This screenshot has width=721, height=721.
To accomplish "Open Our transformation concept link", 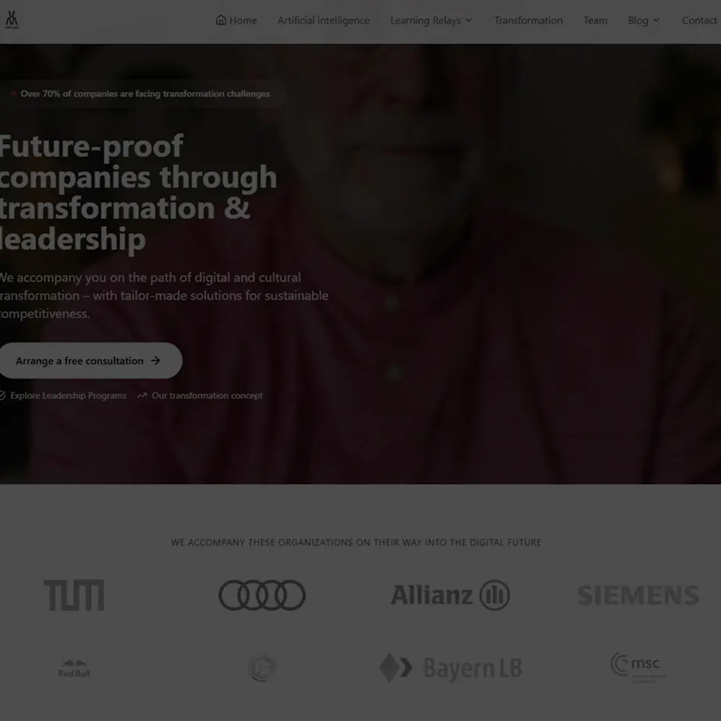I will tap(207, 395).
